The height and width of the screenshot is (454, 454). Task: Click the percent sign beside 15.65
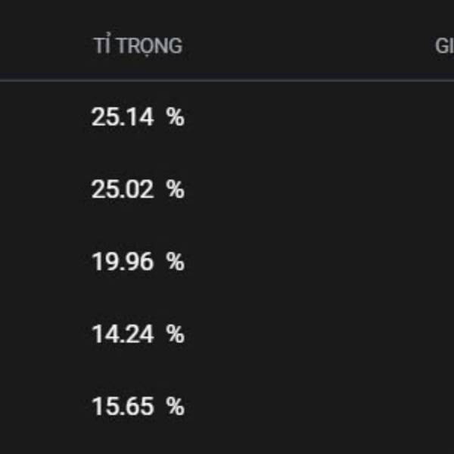point(176,406)
